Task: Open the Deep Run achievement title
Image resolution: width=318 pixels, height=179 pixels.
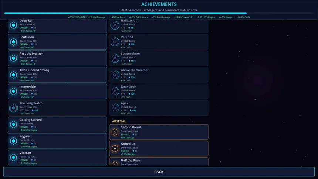Action: pos(26,21)
